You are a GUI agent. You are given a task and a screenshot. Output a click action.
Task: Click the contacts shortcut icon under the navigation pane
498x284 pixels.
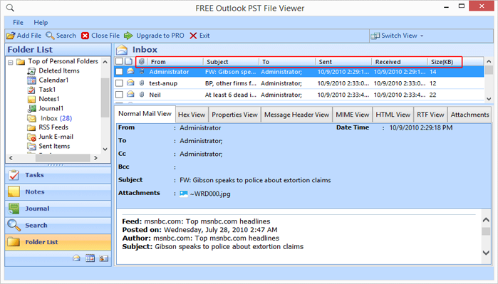tap(103, 258)
